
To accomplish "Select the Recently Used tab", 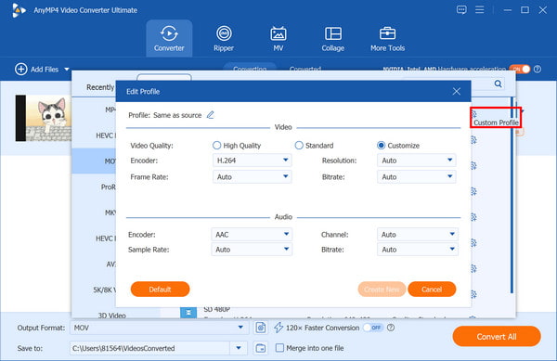I will (100, 87).
